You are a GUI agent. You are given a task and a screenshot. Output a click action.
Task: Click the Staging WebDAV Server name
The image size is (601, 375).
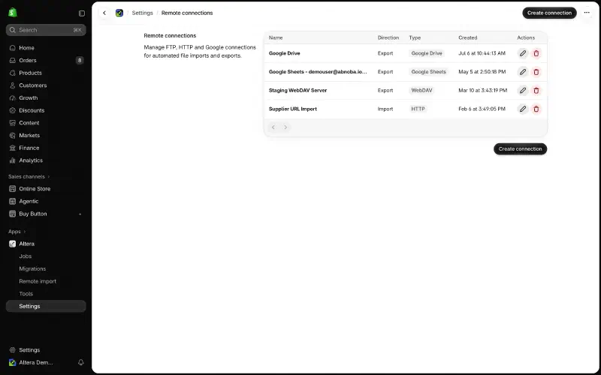(x=297, y=91)
